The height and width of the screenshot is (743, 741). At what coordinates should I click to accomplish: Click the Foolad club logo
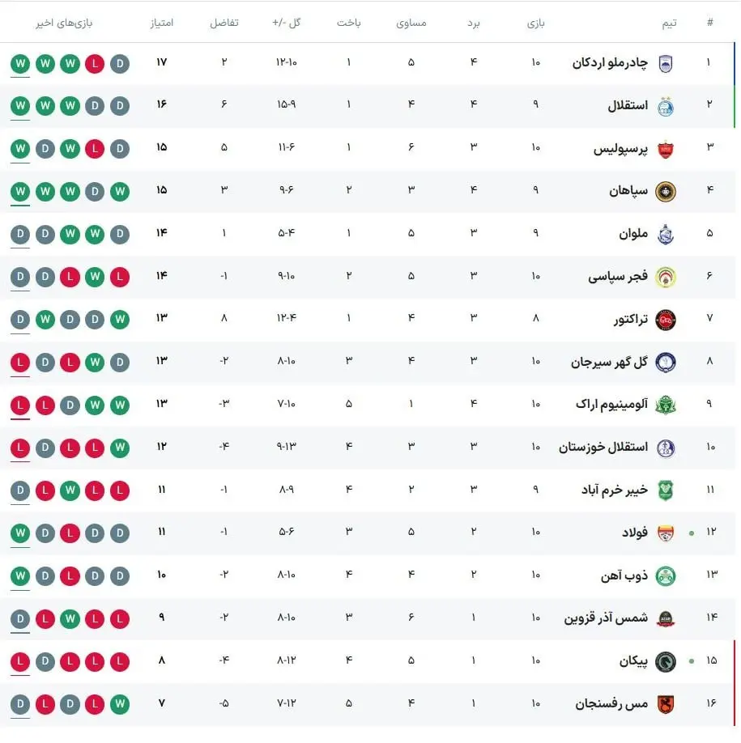[x=665, y=532]
